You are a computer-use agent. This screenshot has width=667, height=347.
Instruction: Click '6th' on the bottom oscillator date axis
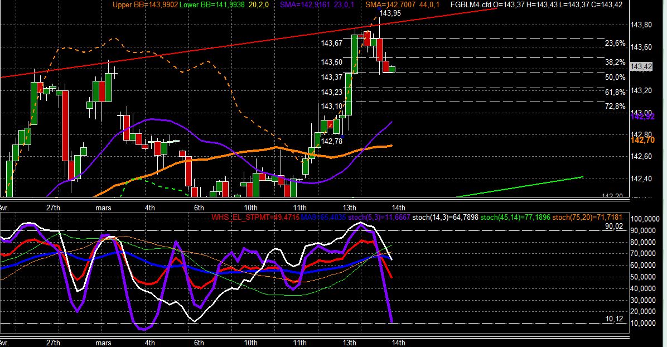pyautogui.click(x=199, y=343)
